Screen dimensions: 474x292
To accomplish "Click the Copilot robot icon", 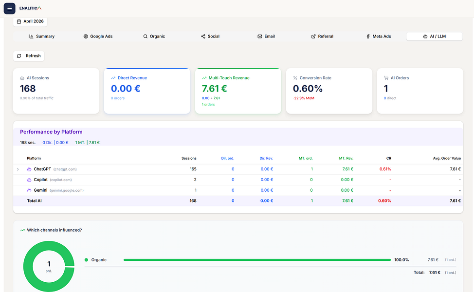I will pyautogui.click(x=29, y=180).
